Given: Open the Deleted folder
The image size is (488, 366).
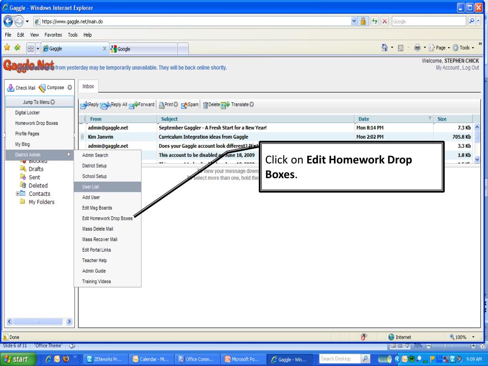Looking at the screenshot, I should click(x=38, y=185).
